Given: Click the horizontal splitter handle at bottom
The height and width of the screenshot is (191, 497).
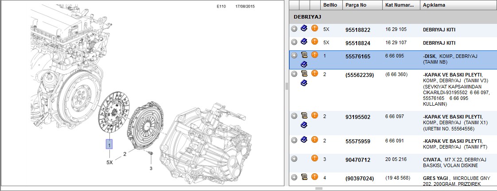Looking at the screenshot, I should click(318, 189).
